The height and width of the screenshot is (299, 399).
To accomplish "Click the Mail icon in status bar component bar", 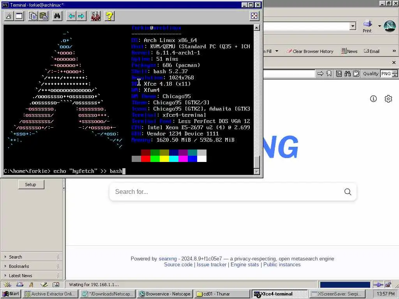I will [x=20, y=285].
